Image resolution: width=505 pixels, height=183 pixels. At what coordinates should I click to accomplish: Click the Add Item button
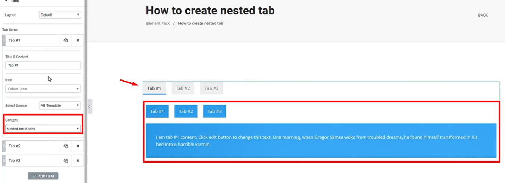pyautogui.click(x=43, y=176)
